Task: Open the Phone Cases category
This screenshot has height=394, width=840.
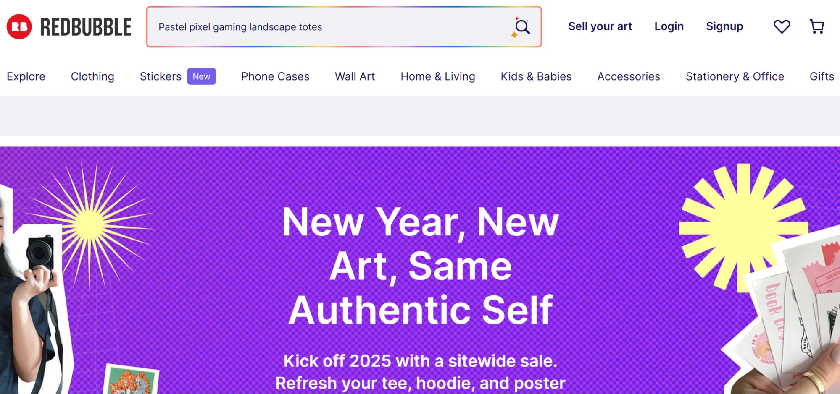Action: pos(275,76)
